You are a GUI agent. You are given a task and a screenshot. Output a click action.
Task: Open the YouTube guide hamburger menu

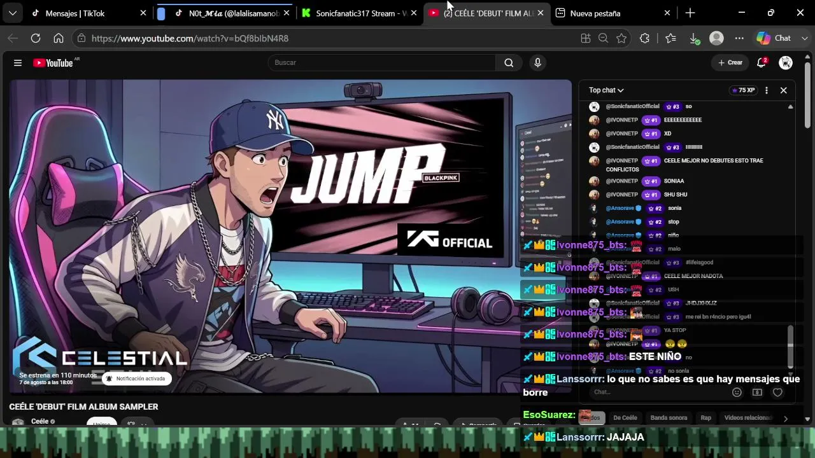click(x=18, y=62)
